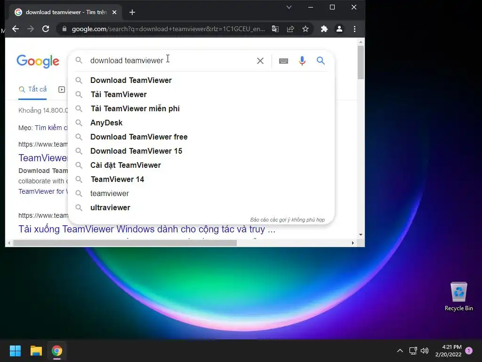Open the first TeamViewer result title
The width and height of the screenshot is (482, 362).
(x=43, y=158)
